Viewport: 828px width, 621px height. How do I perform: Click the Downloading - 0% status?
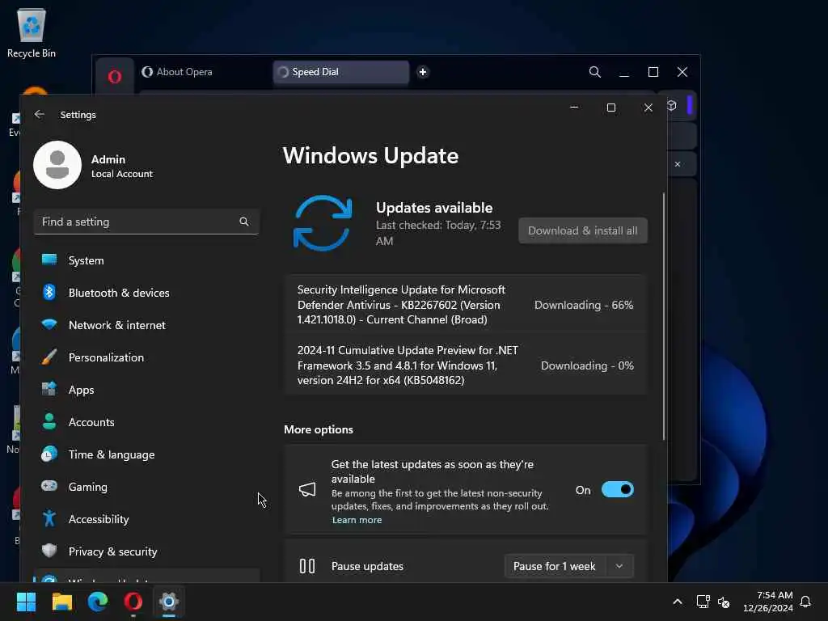click(x=587, y=366)
